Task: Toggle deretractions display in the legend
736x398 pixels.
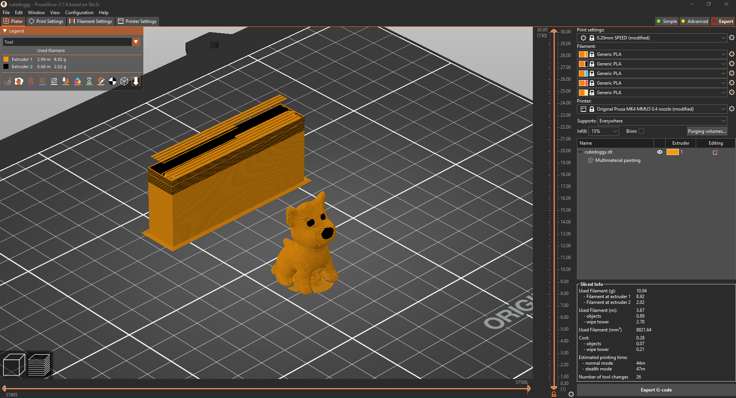Action: pos(43,82)
